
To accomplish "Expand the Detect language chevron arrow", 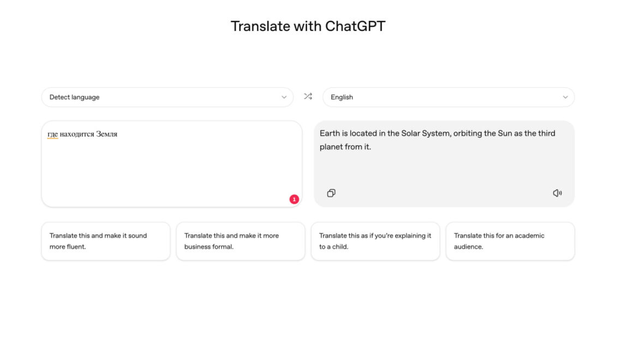I will pyautogui.click(x=284, y=97).
